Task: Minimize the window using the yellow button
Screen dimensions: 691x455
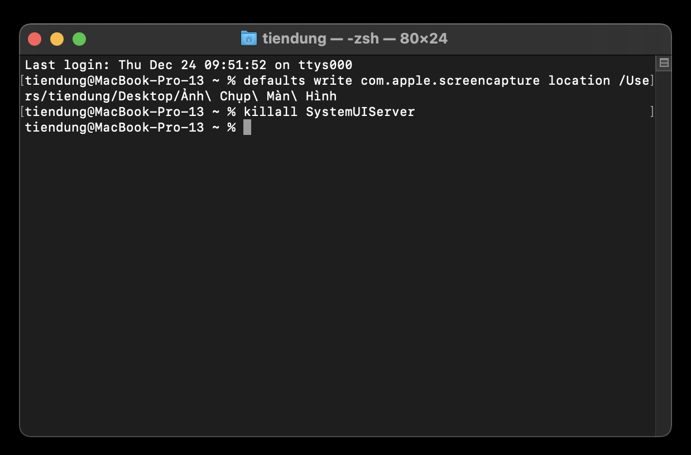Action: pos(57,39)
